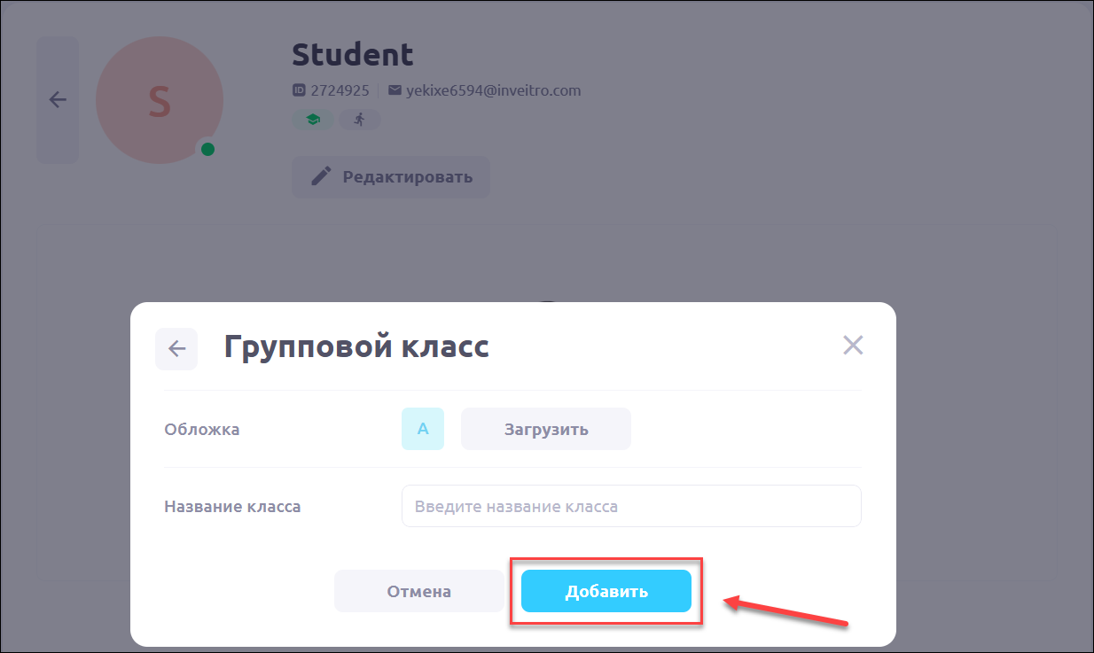
Task: Click the user ID number 2724925
Action: point(340,90)
